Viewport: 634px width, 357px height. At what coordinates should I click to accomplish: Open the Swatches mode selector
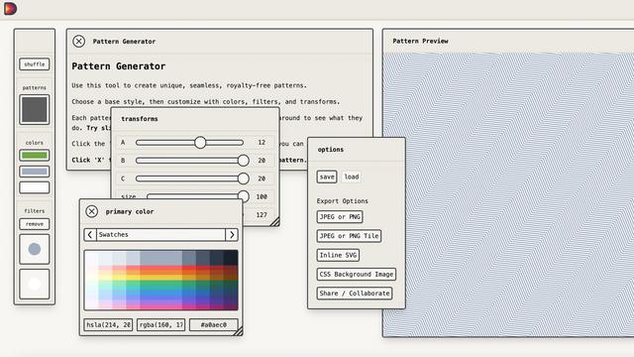160,235
